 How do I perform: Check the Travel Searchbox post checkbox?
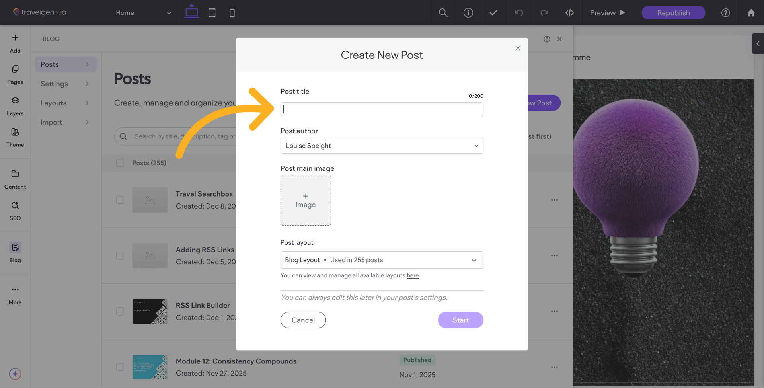coord(120,200)
